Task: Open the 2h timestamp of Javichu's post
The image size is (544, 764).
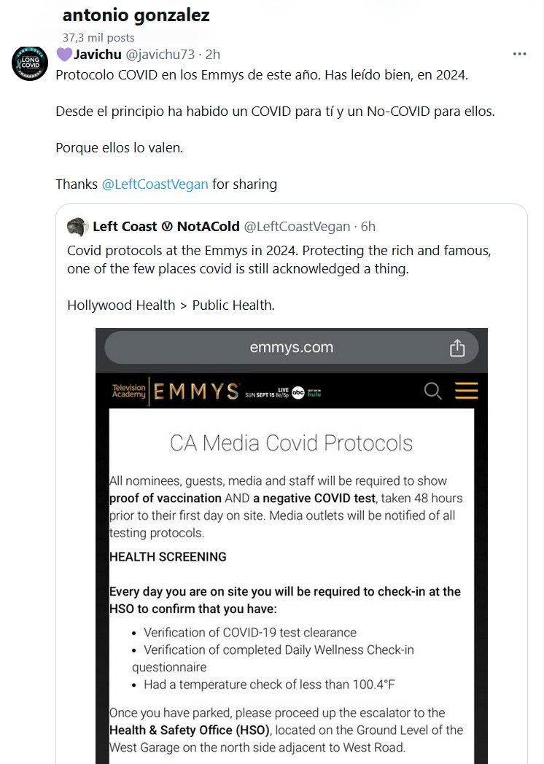Action: click(x=213, y=54)
